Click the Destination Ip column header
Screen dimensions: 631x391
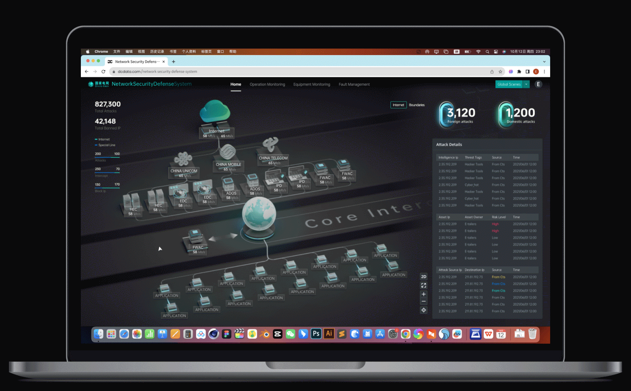point(474,270)
